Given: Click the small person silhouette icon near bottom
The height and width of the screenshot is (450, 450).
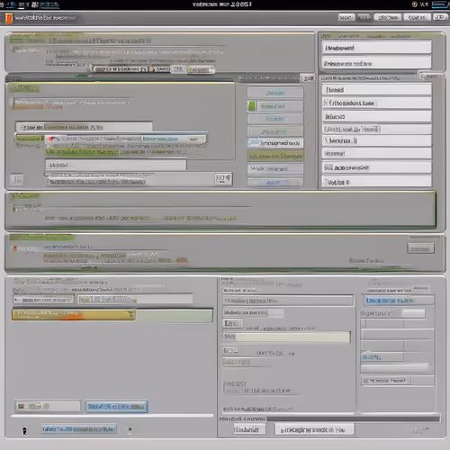Looking at the screenshot, I should tap(24, 431).
